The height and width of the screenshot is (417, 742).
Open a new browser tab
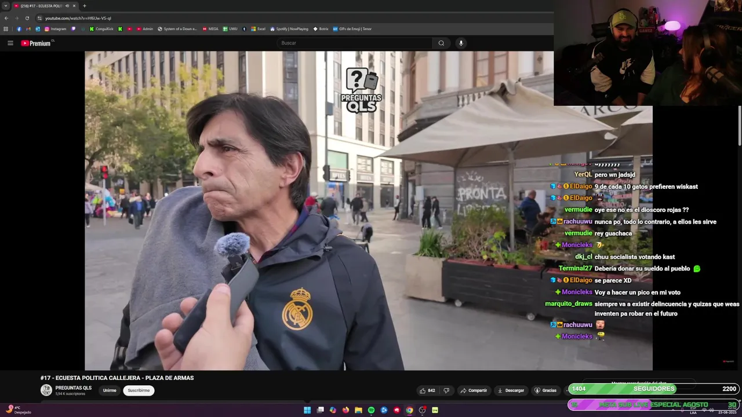click(85, 6)
